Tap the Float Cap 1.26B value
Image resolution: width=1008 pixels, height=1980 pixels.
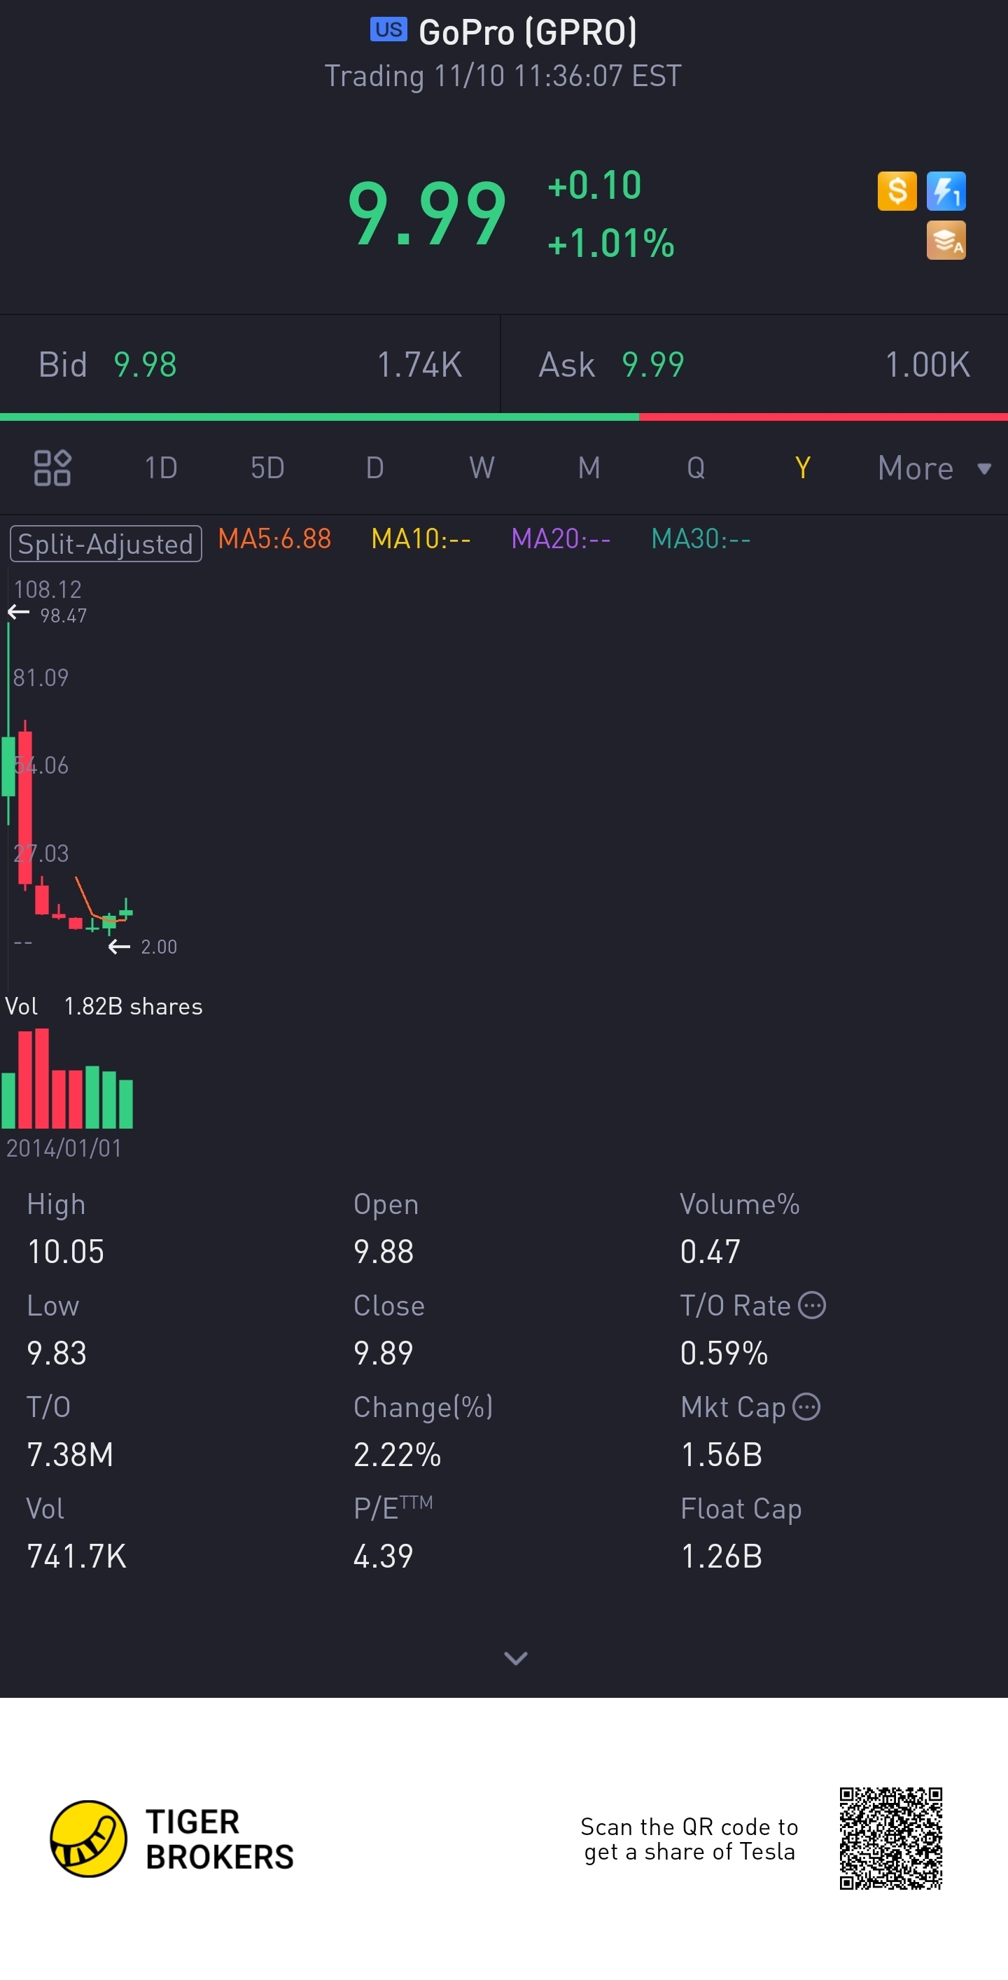click(x=722, y=1556)
